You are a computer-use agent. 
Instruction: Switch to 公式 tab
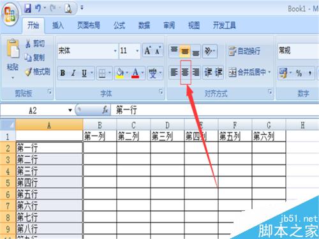pyautogui.click(x=119, y=25)
